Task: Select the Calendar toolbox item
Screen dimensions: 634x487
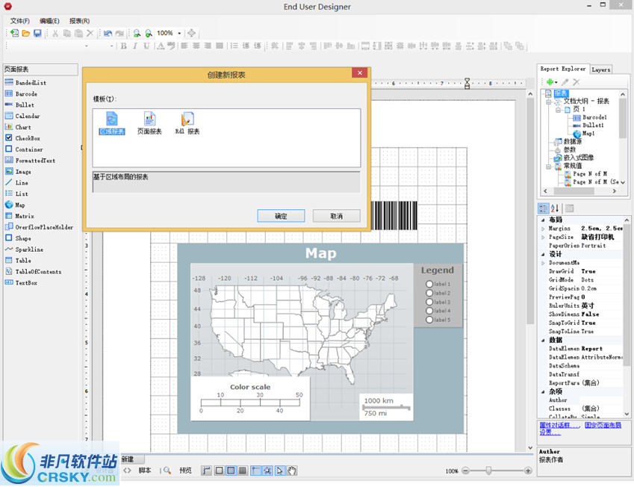Action: pyautogui.click(x=22, y=116)
